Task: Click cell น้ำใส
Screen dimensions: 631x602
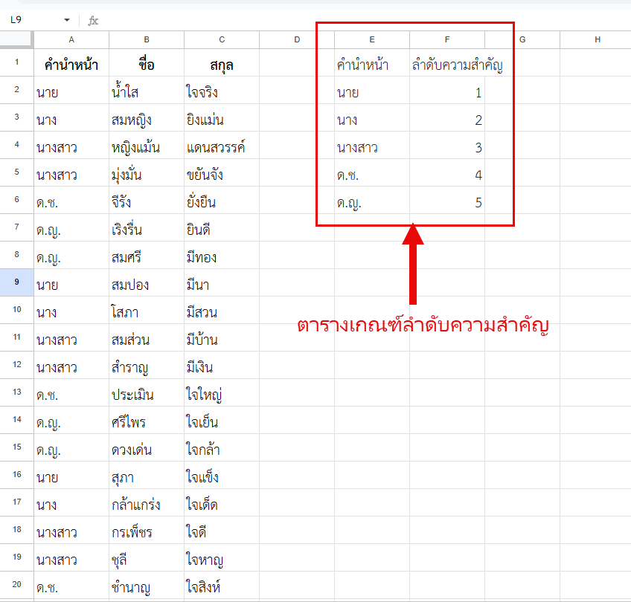Action: pyautogui.click(x=147, y=91)
